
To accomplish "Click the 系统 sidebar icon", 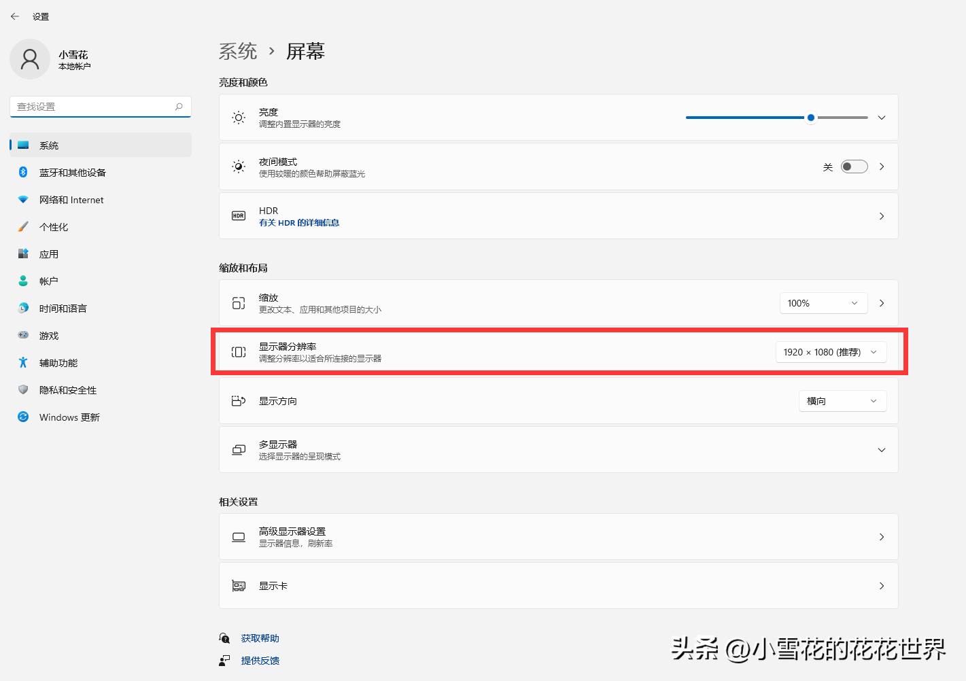I will pyautogui.click(x=23, y=145).
